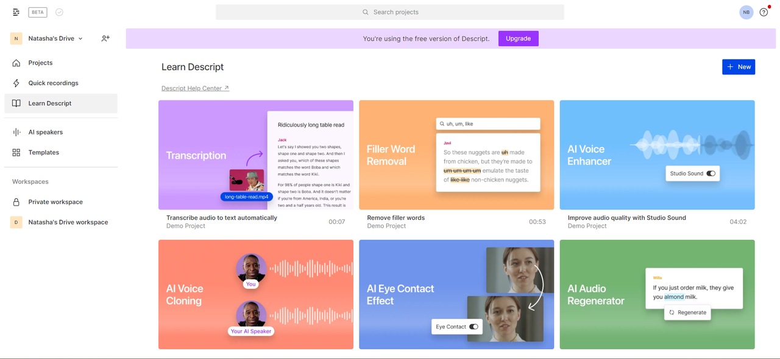This screenshot has height=359, width=780.
Task: Open the AI Audio Regenerator thumbnail
Action: 657,295
